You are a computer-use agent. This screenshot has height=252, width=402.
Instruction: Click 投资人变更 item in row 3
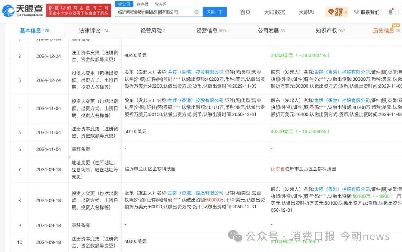pyautogui.click(x=95, y=80)
